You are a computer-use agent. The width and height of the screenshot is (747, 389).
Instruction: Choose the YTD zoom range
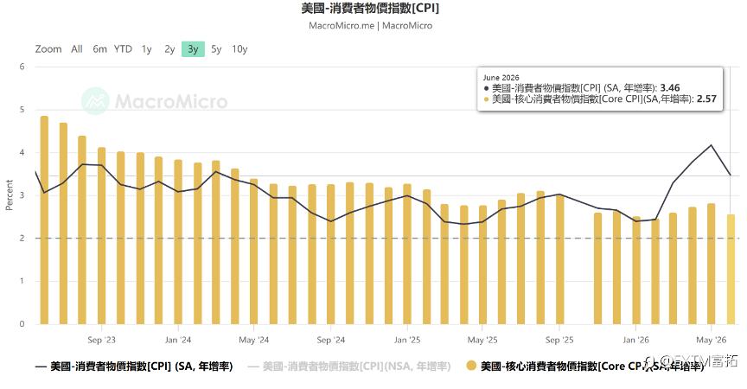(x=123, y=49)
